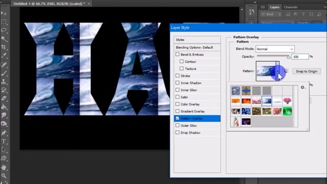The image size is (327, 184).
Task: Select the Magic Wand tool
Action: 4,39
